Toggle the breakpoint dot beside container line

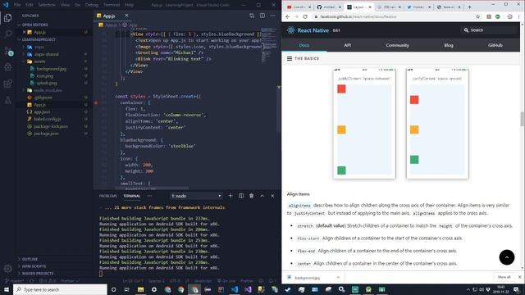click(x=96, y=102)
